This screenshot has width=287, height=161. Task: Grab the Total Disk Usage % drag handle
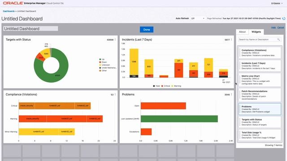[x=240, y=135]
